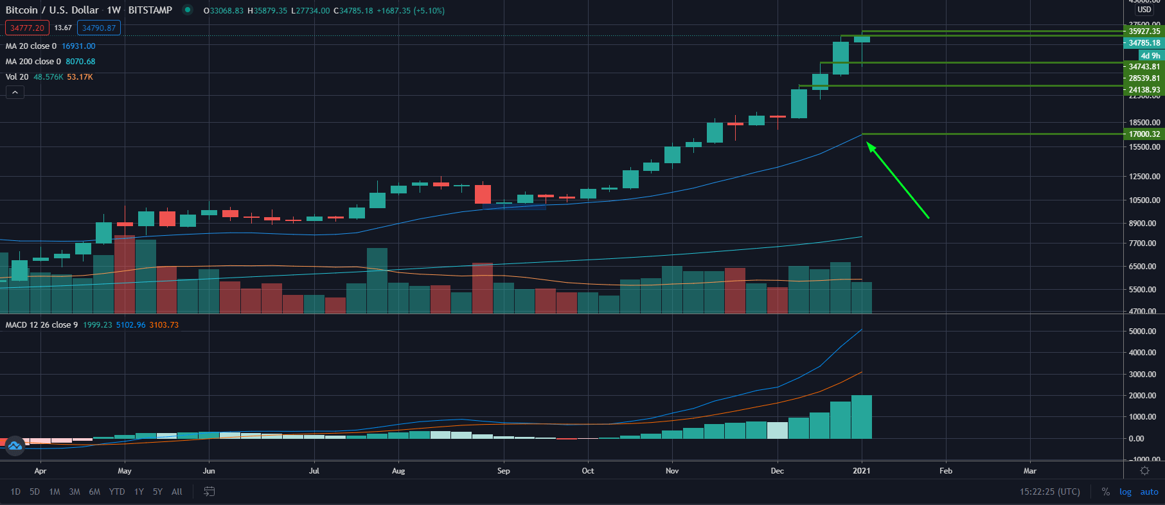Open chart settings gear on time axis
The width and height of the screenshot is (1165, 505).
click(1144, 471)
